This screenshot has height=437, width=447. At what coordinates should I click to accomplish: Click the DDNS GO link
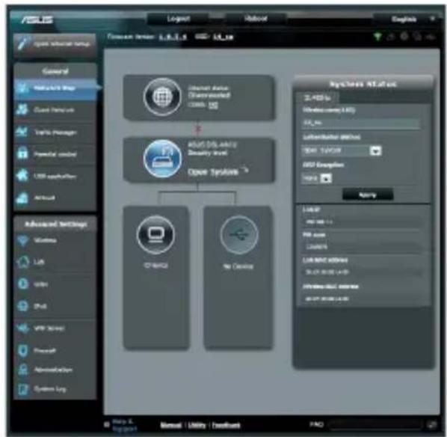(213, 106)
